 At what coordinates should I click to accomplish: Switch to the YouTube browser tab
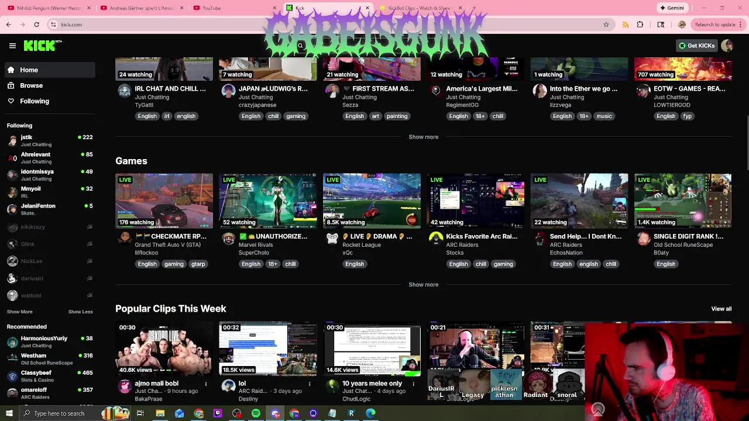tap(234, 8)
